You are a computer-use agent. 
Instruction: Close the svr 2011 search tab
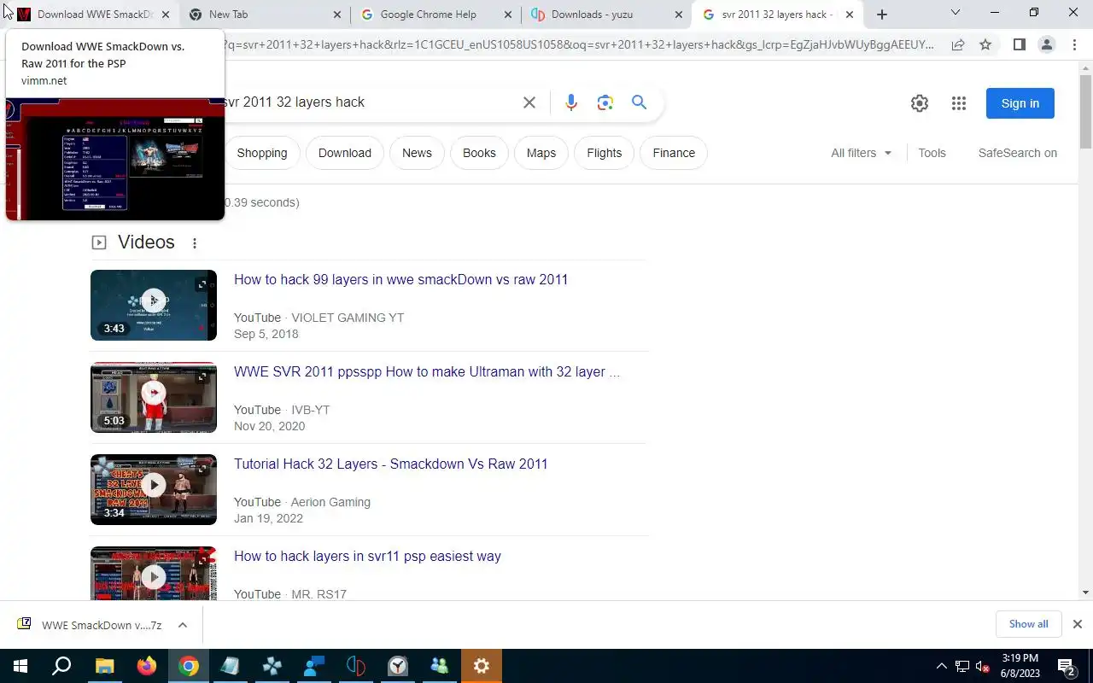(850, 15)
